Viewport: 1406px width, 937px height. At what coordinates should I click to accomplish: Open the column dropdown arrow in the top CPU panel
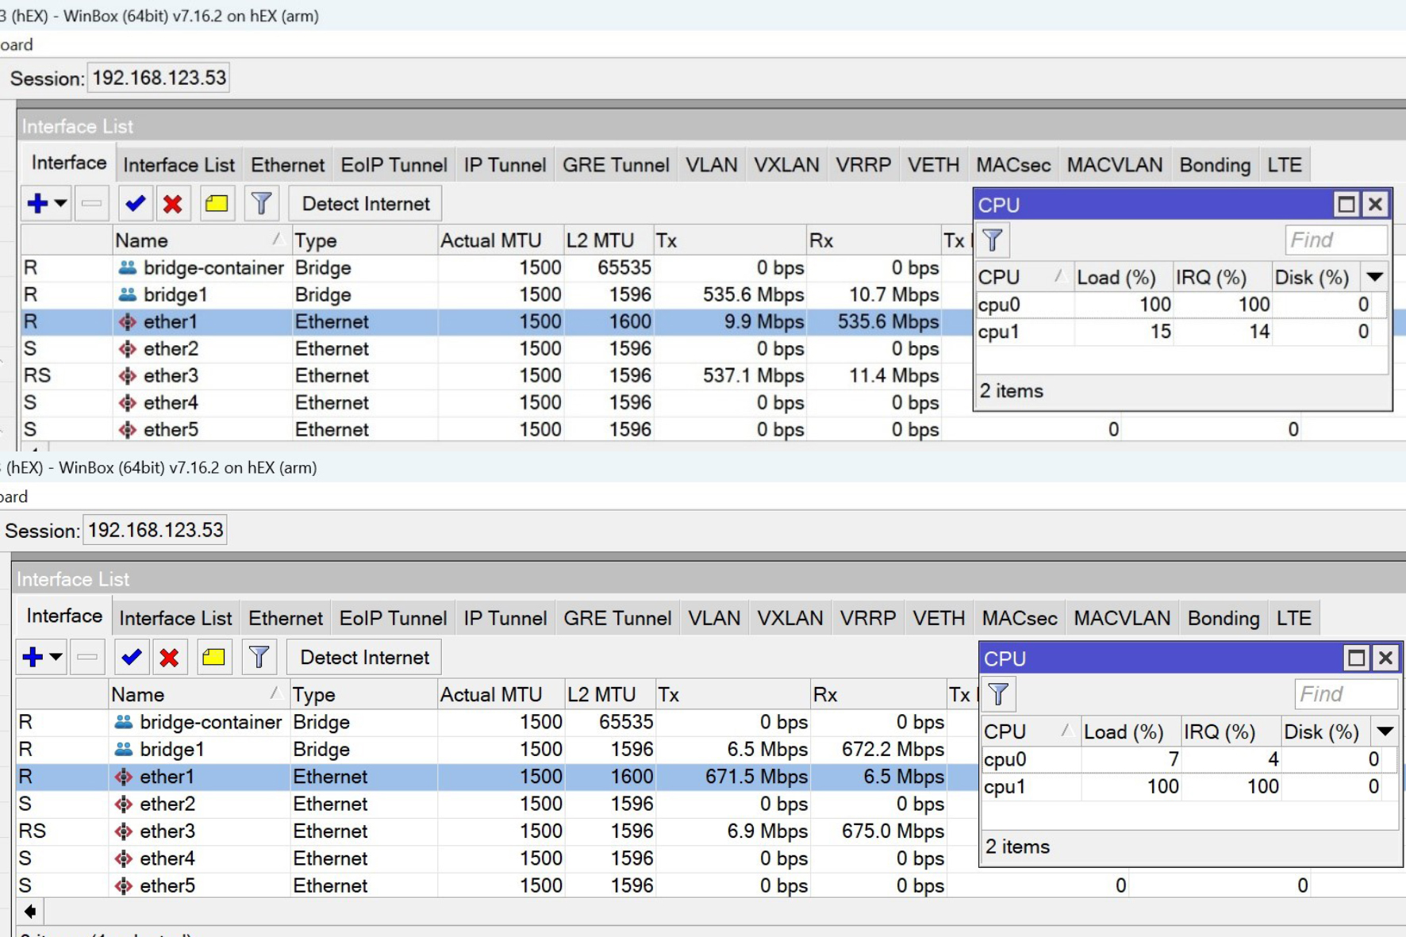[x=1375, y=277]
